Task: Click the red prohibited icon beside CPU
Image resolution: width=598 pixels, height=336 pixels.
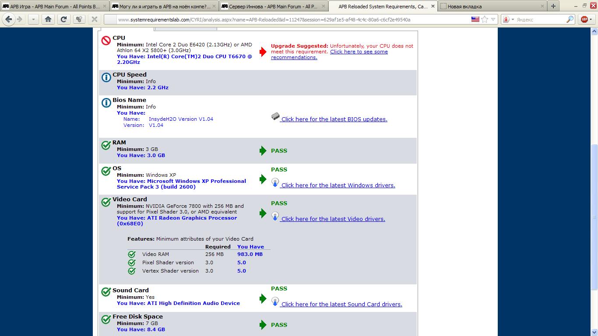Action: (106, 41)
